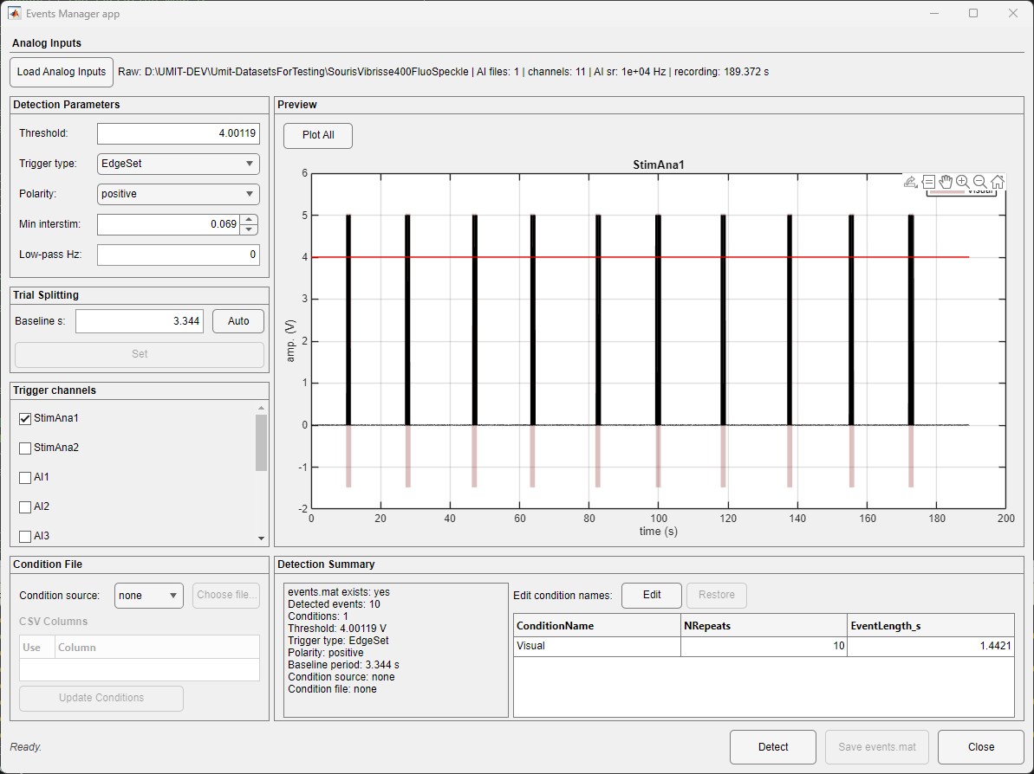Click the Min interstim value field
Image resolution: width=1034 pixels, height=774 pixels.
pos(169,224)
